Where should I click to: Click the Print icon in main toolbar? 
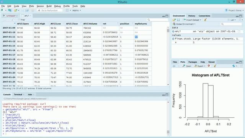coord(33,10)
